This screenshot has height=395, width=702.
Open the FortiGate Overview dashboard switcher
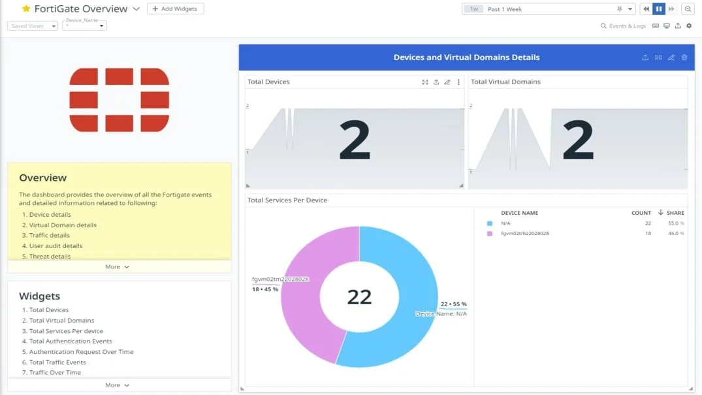coord(135,8)
